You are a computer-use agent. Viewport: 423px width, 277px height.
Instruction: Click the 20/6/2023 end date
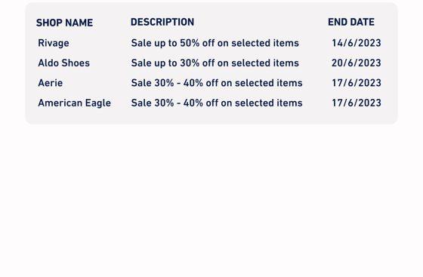point(357,63)
